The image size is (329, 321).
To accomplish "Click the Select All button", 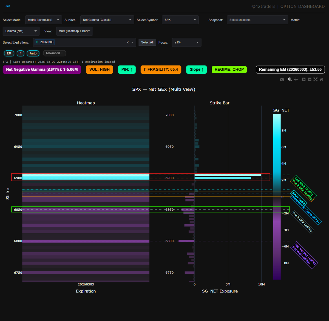I will 147,42.
